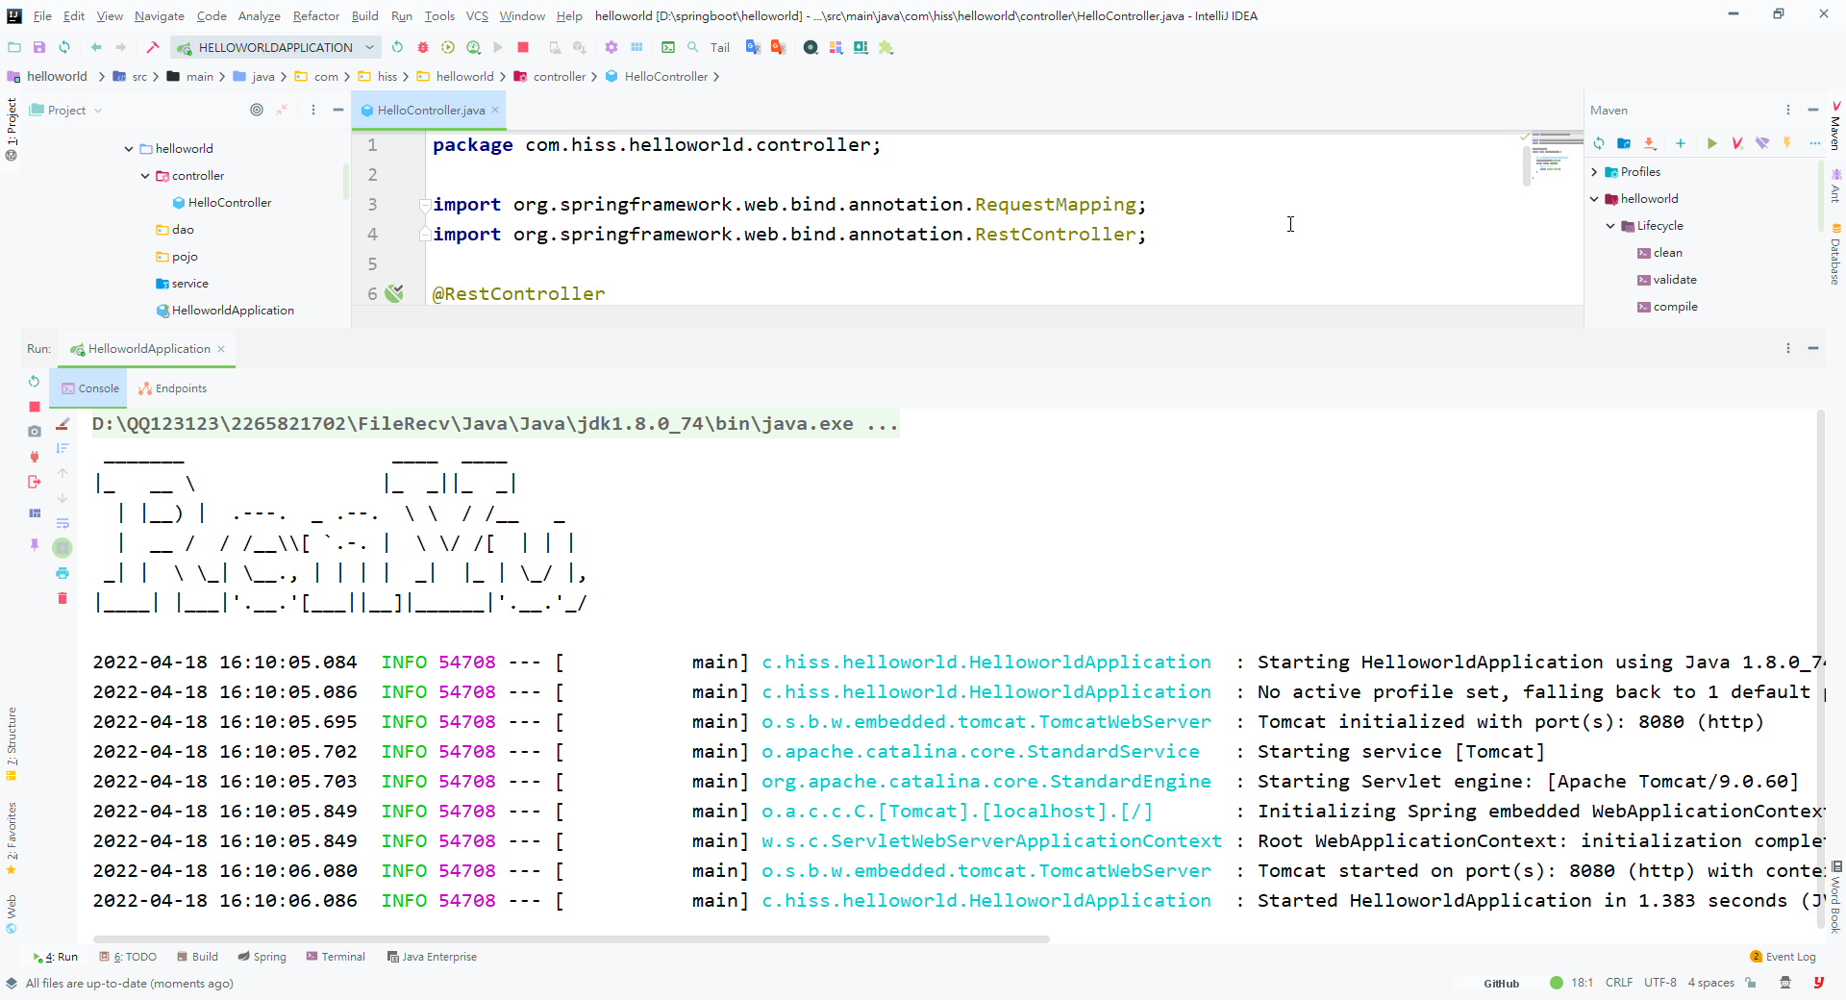Click Execute Maven Goal icon
The width and height of the screenshot is (1846, 1000).
click(x=1737, y=143)
